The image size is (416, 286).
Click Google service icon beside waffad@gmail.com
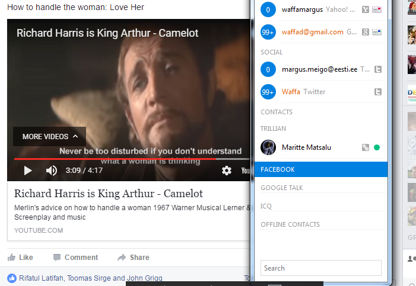(366, 33)
